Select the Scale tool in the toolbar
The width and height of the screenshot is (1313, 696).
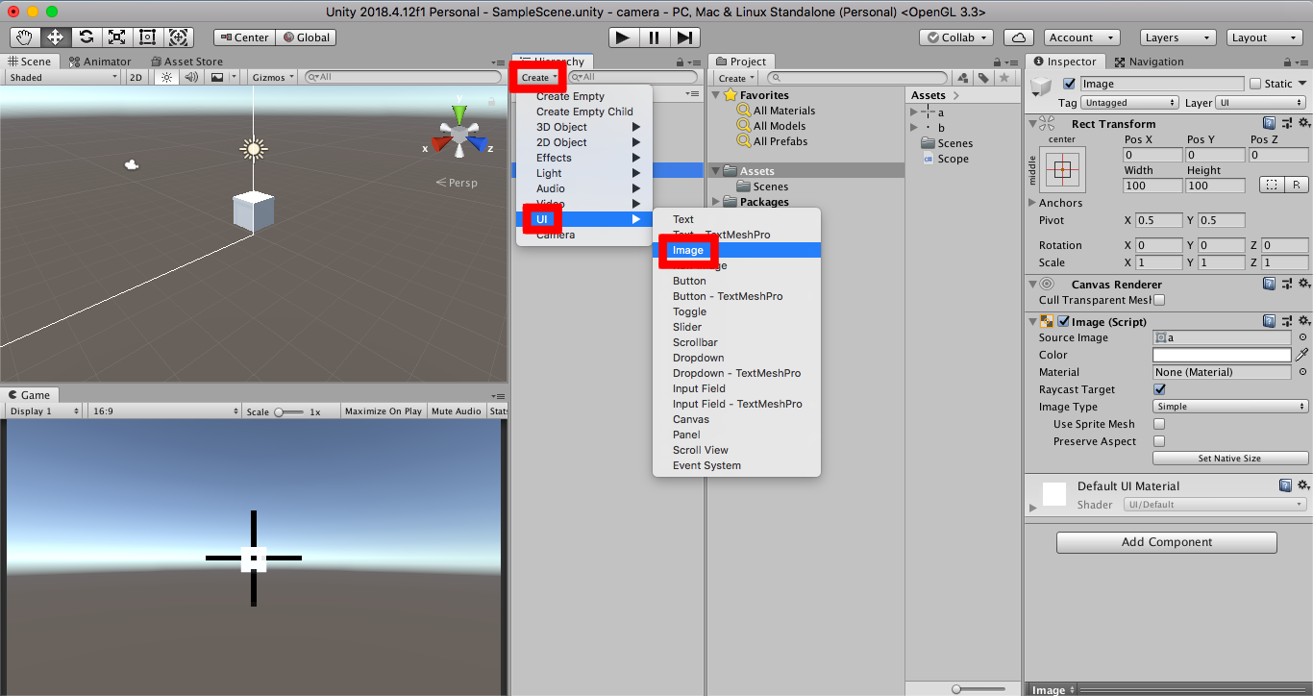pyautogui.click(x=117, y=37)
